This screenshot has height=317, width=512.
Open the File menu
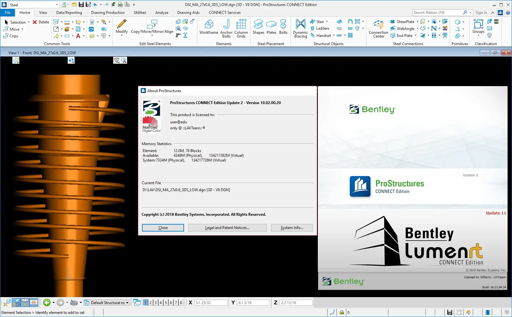click(8, 13)
